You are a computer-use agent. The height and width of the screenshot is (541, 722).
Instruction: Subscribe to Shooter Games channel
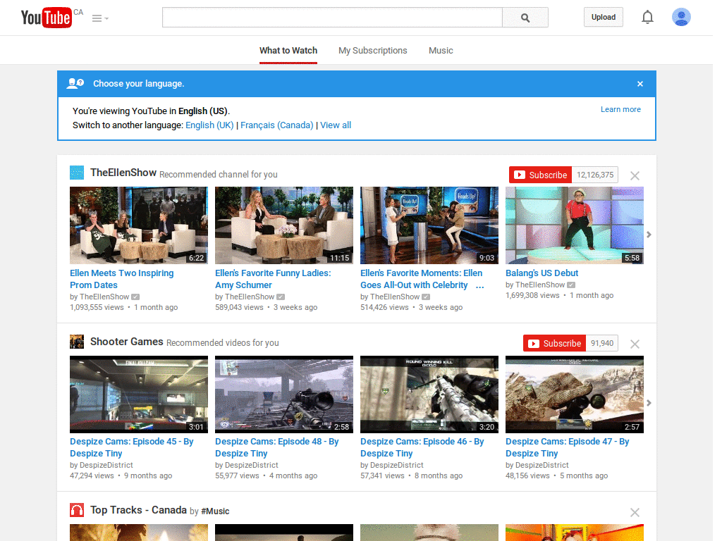tap(554, 343)
